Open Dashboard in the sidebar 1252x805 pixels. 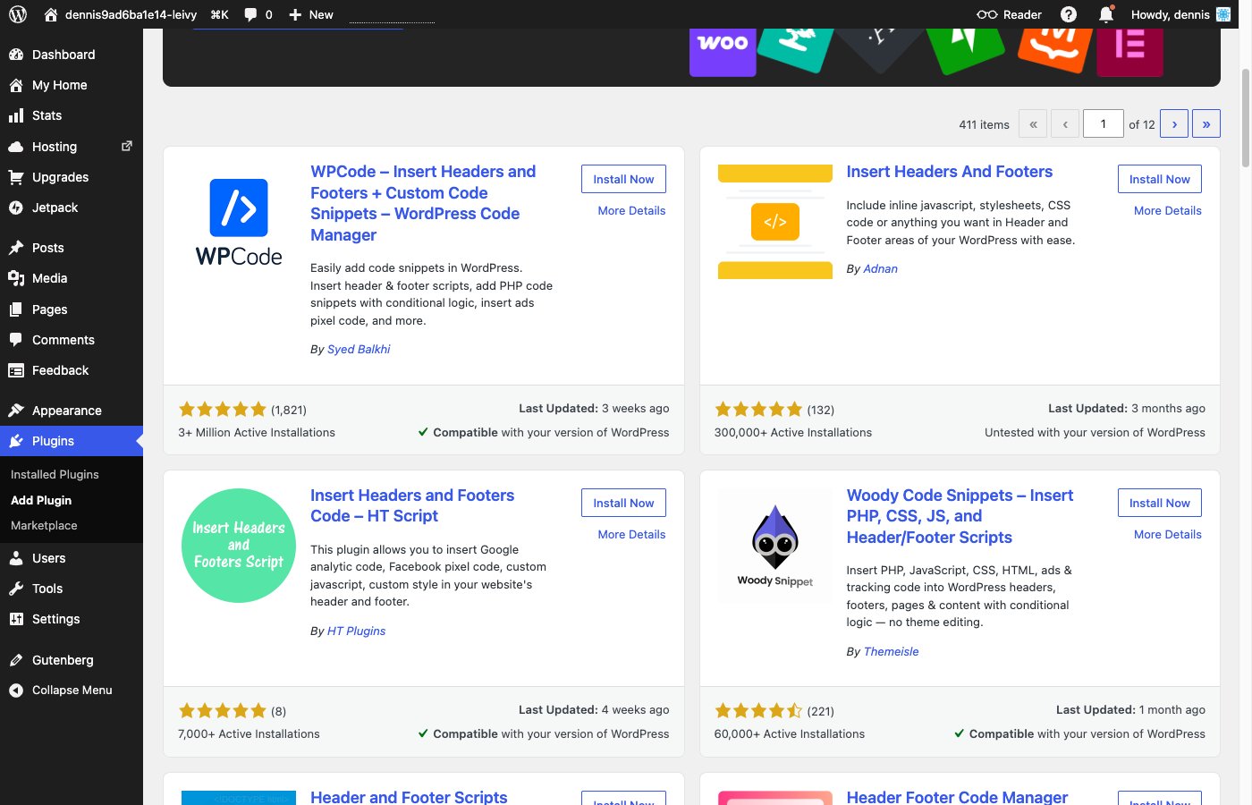(x=72, y=55)
